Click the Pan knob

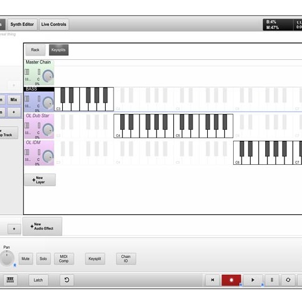click(7, 258)
